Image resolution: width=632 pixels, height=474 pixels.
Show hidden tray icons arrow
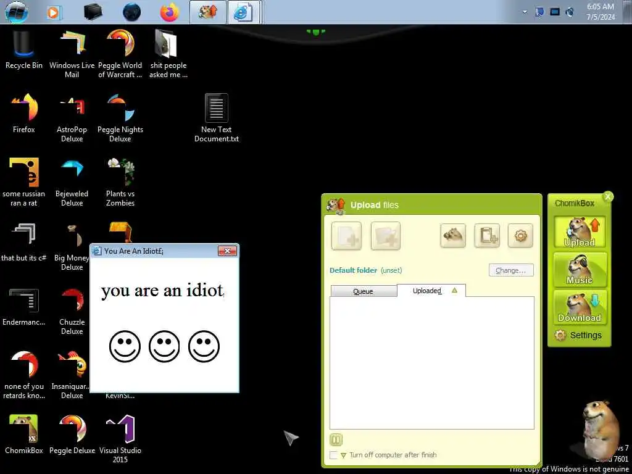pos(525,12)
